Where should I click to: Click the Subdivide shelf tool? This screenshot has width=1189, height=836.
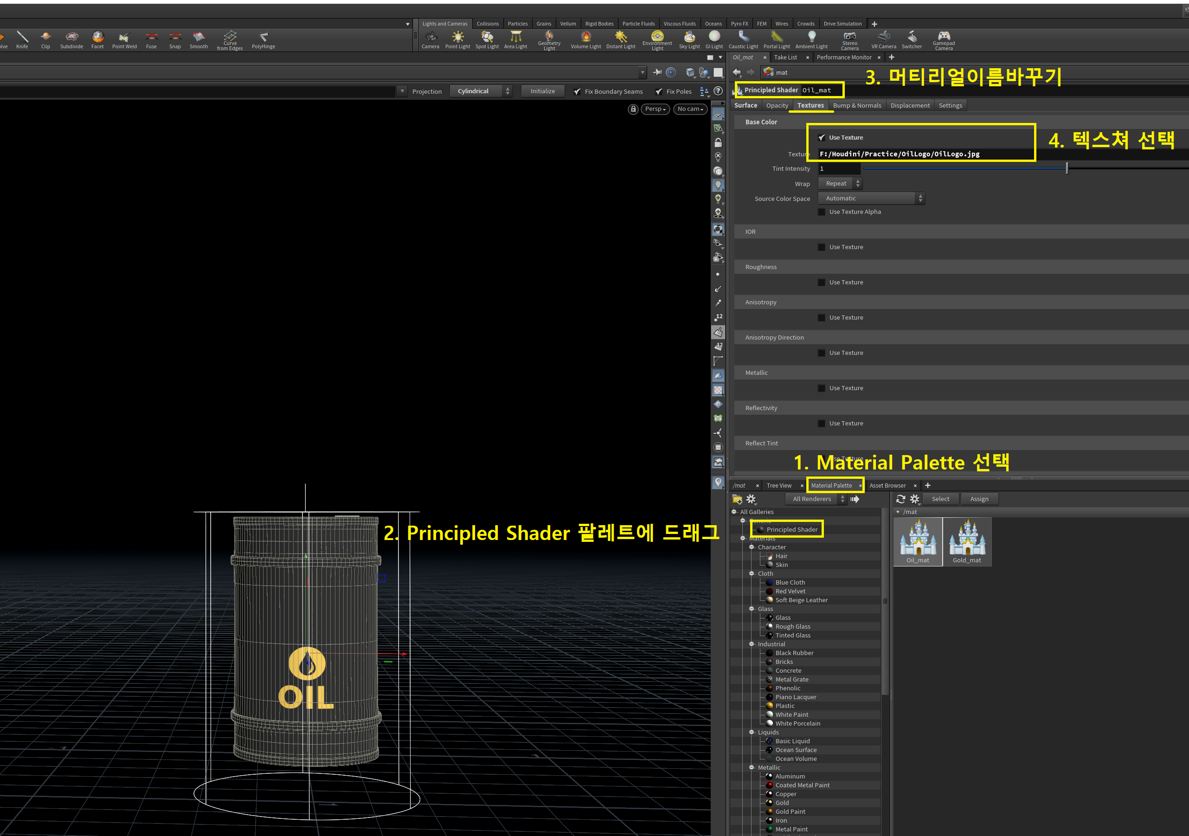click(71, 39)
